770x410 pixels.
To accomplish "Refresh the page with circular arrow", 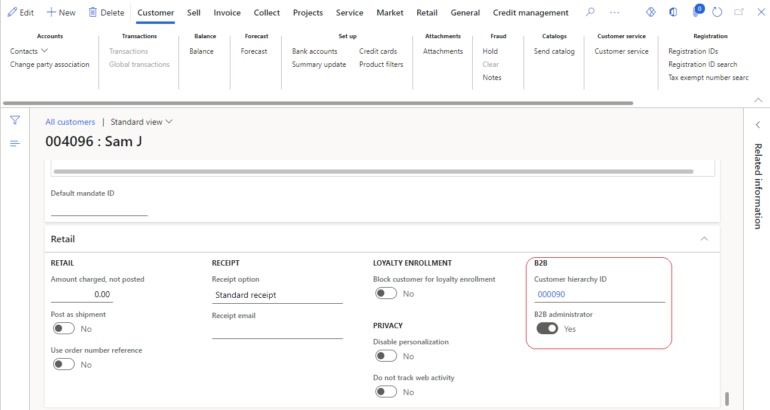I will 717,13.
